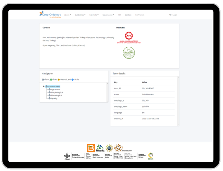Screen dimensions: 223x171
Task: Select Morphological in the navigation tree
Action: pos(57,92)
